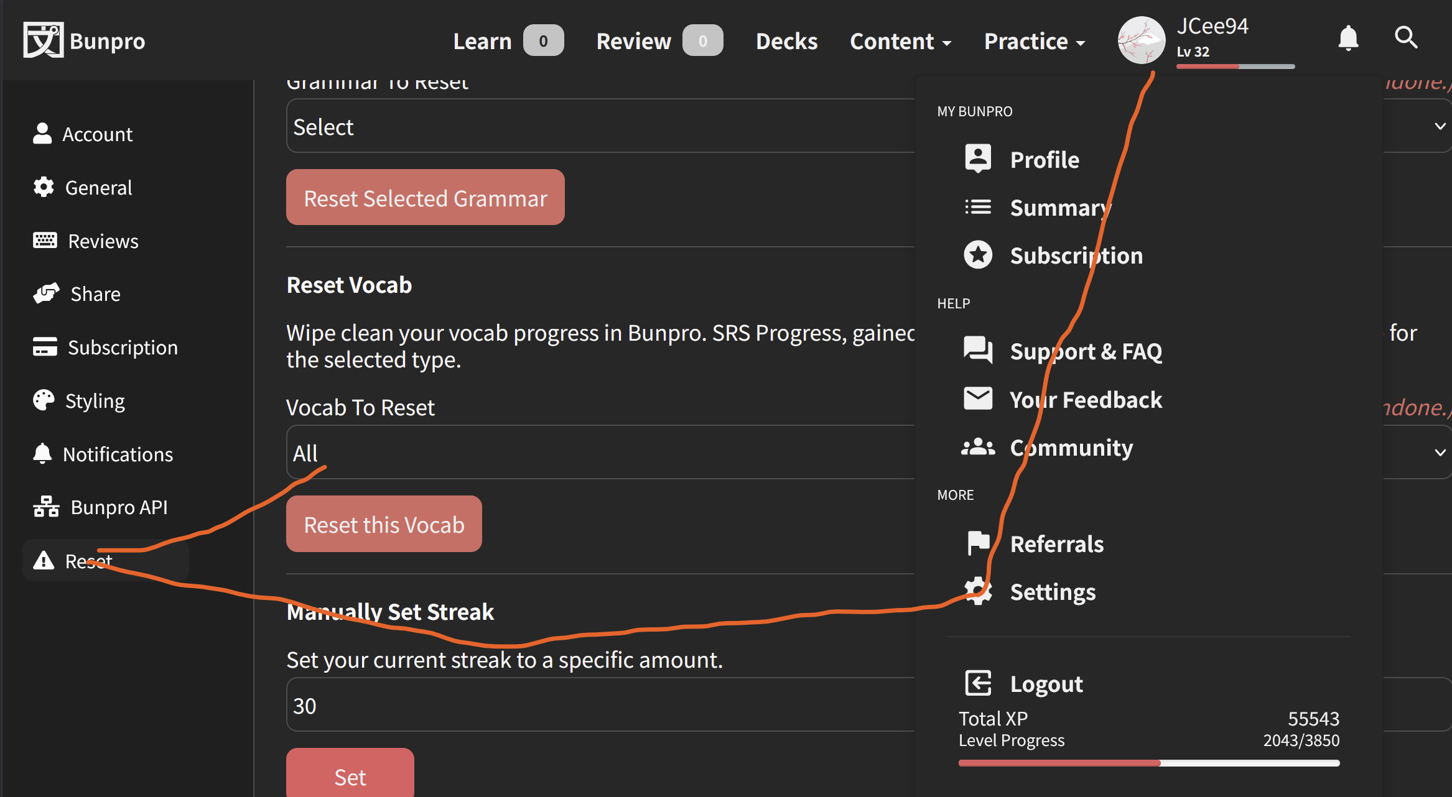The height and width of the screenshot is (797, 1452).
Task: Open Your Feedback menu entry
Action: [1086, 399]
